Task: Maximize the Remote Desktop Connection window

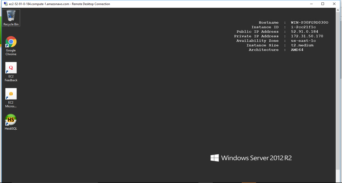Action: coord(323,4)
